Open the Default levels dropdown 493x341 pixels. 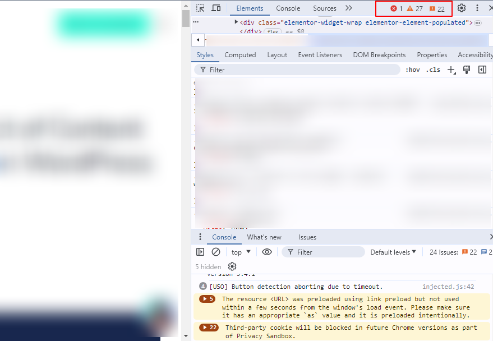click(x=393, y=252)
